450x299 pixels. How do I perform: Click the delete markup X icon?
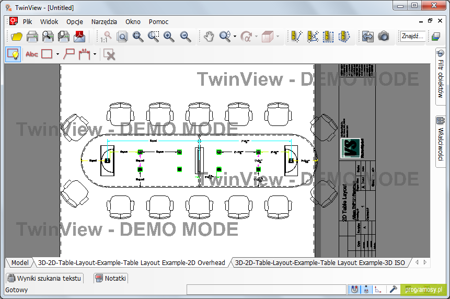(109, 54)
